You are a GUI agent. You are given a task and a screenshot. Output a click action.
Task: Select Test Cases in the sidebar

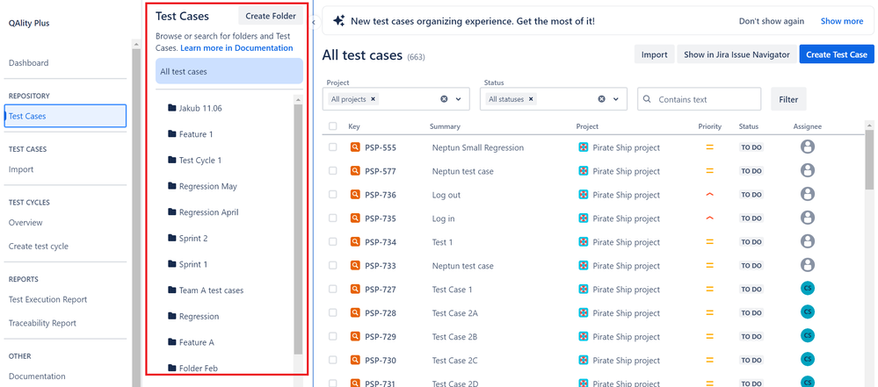pos(66,117)
